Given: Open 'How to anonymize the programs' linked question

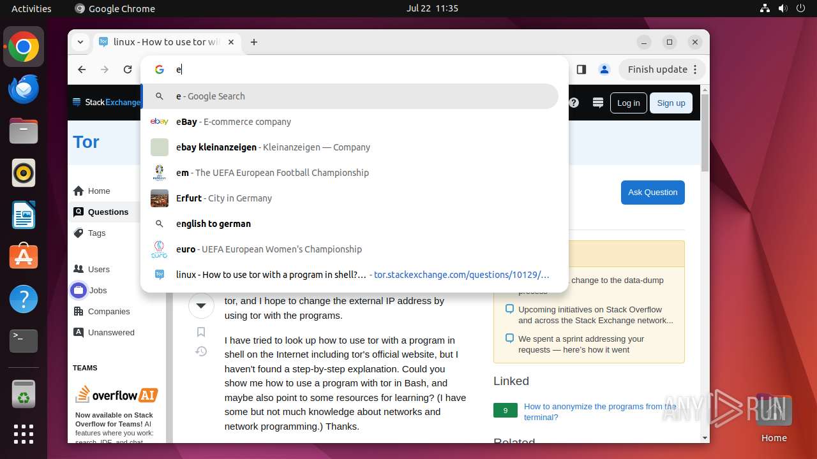Looking at the screenshot, I should pyautogui.click(x=600, y=412).
